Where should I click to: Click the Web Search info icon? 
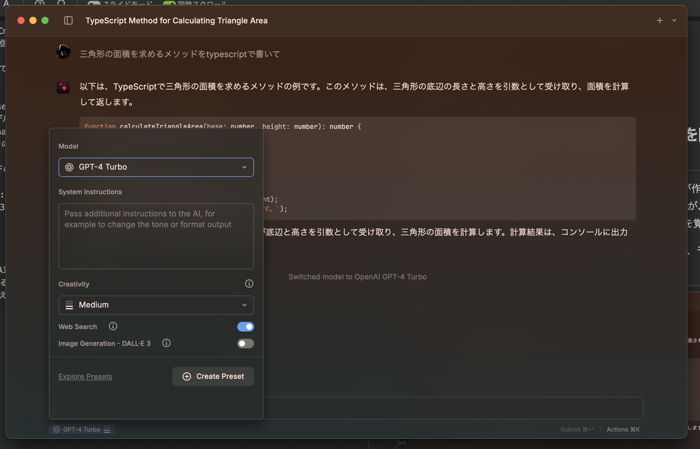(x=113, y=326)
